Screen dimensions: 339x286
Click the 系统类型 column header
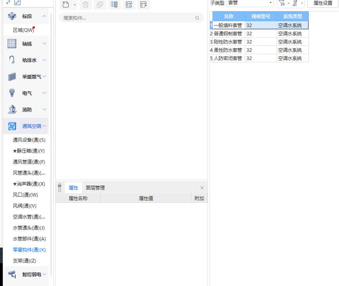pos(293,16)
